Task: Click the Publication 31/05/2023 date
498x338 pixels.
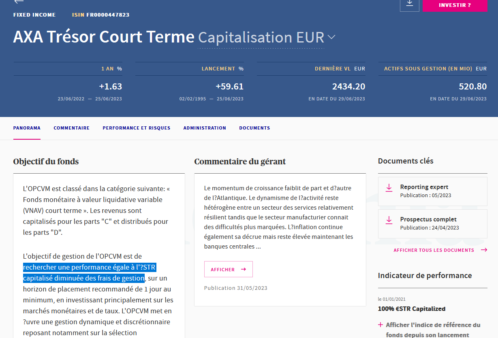Action: (x=236, y=288)
